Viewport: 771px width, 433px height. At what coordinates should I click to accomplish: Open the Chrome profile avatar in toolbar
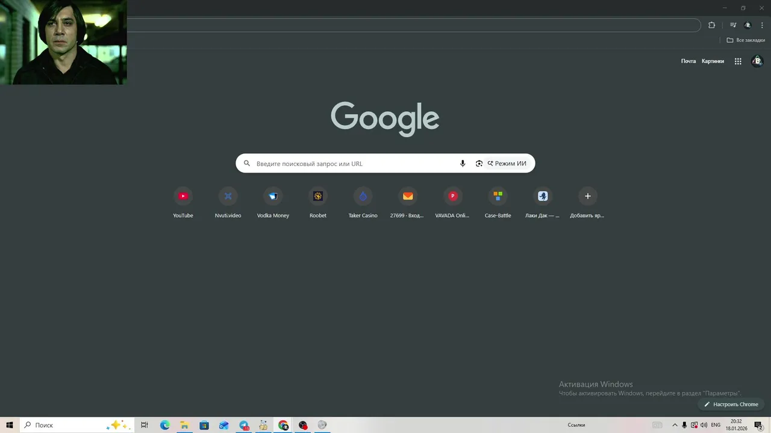(748, 25)
